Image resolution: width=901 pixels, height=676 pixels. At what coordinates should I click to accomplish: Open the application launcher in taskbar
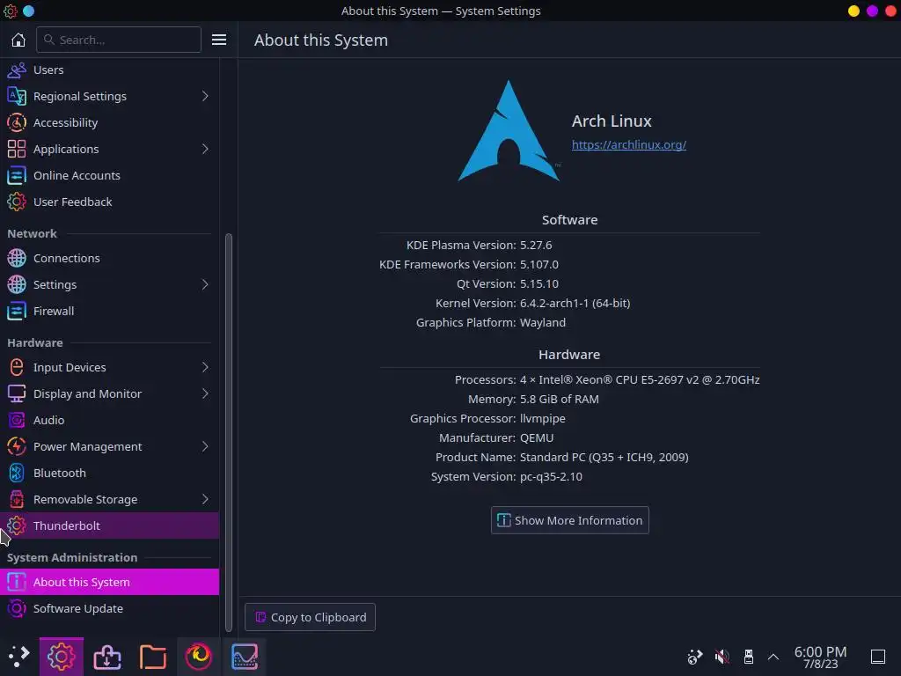coord(18,657)
